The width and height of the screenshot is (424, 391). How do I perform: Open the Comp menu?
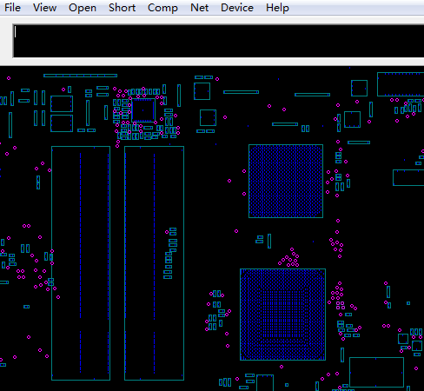(x=162, y=8)
